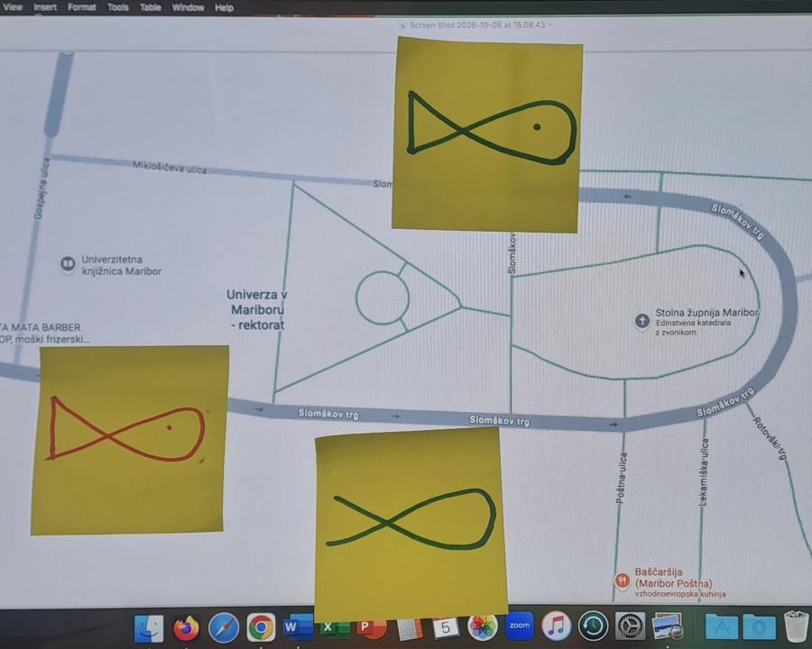Viewport: 812px width, 649px height.
Task: Open the Table menu
Action: [x=151, y=7]
